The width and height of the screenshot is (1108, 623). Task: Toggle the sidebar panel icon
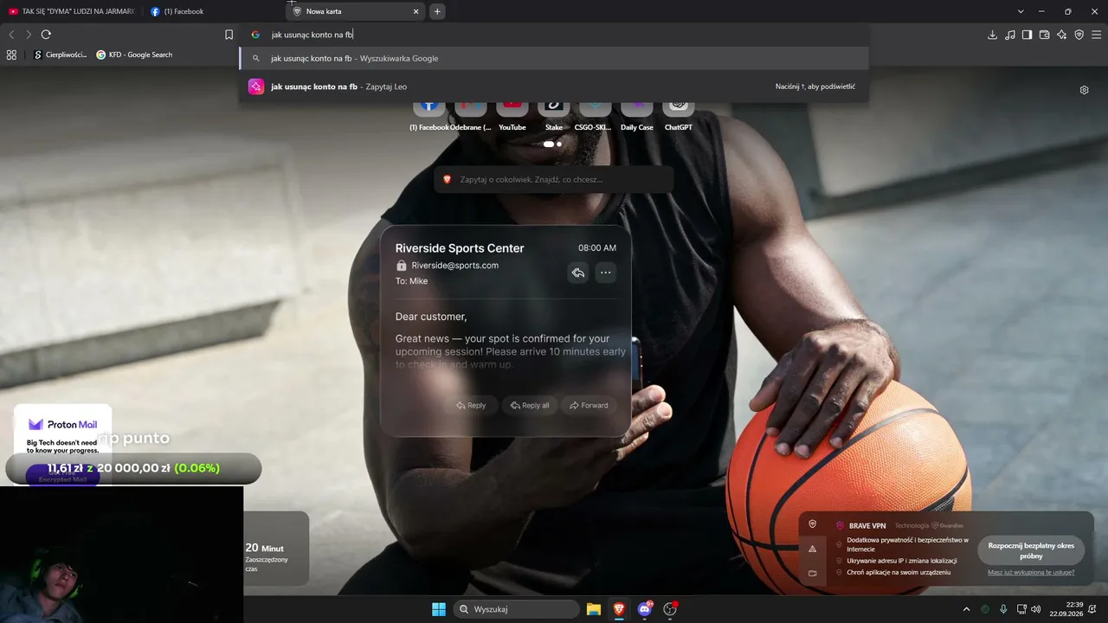[x=1027, y=35]
